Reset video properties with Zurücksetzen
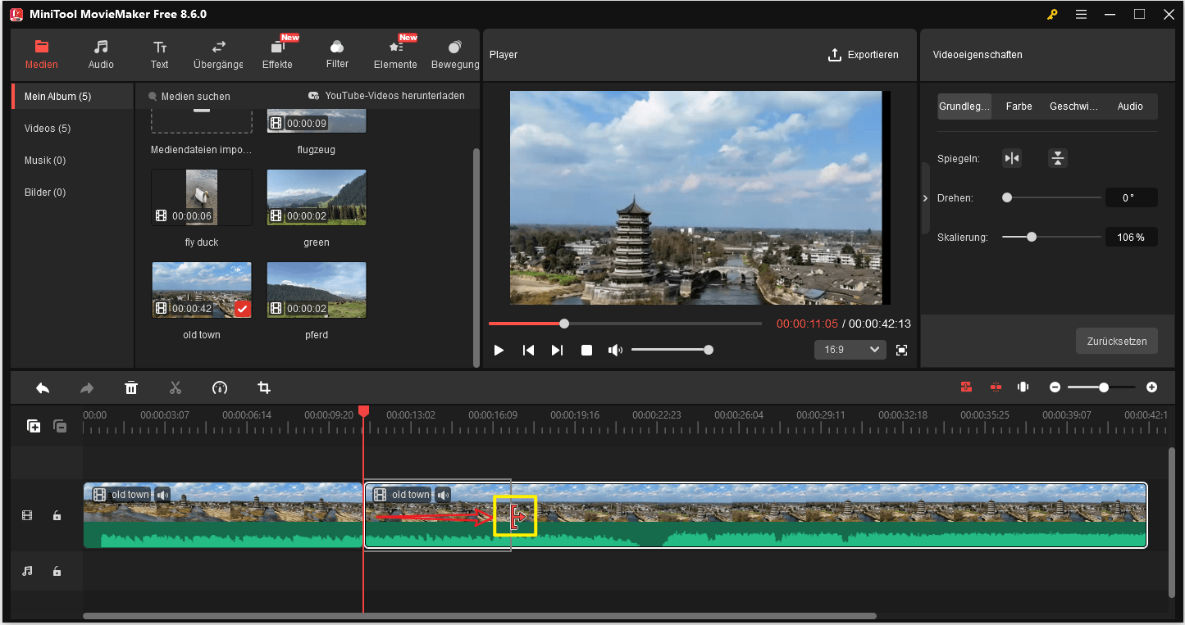This screenshot has height=625, width=1185. point(1116,341)
